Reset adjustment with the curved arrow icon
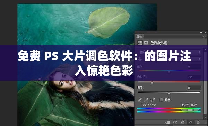The image size is (208, 126). [183, 122]
